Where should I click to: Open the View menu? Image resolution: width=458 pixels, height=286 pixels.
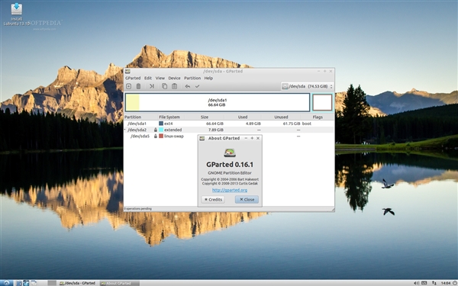click(x=160, y=79)
